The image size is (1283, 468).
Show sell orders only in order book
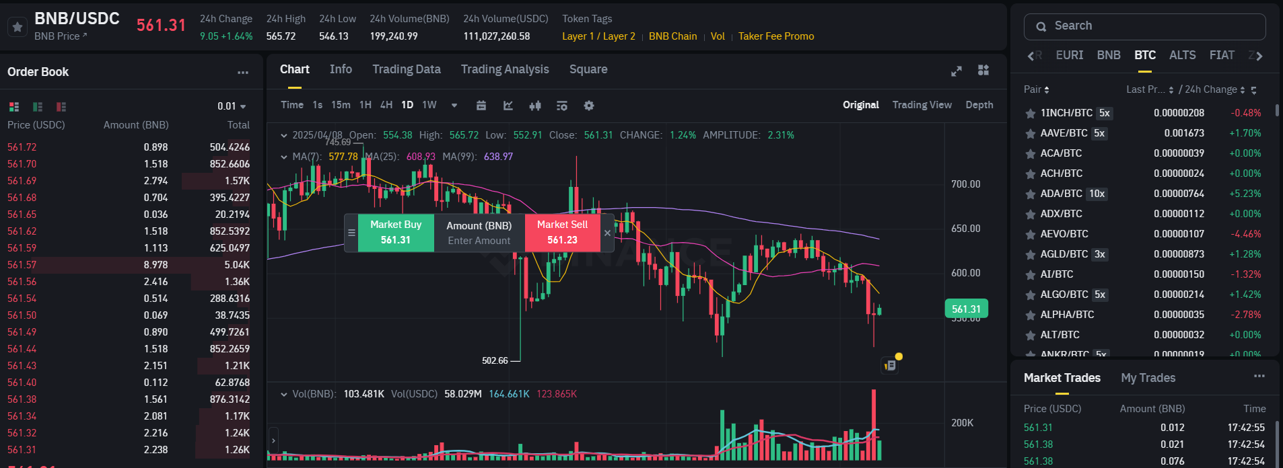(61, 107)
